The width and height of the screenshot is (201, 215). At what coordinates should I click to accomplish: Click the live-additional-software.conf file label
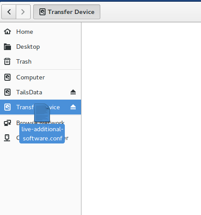(42, 134)
